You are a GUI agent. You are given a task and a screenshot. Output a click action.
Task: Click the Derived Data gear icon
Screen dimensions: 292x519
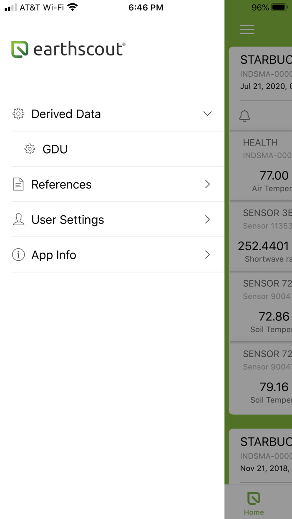tap(18, 114)
